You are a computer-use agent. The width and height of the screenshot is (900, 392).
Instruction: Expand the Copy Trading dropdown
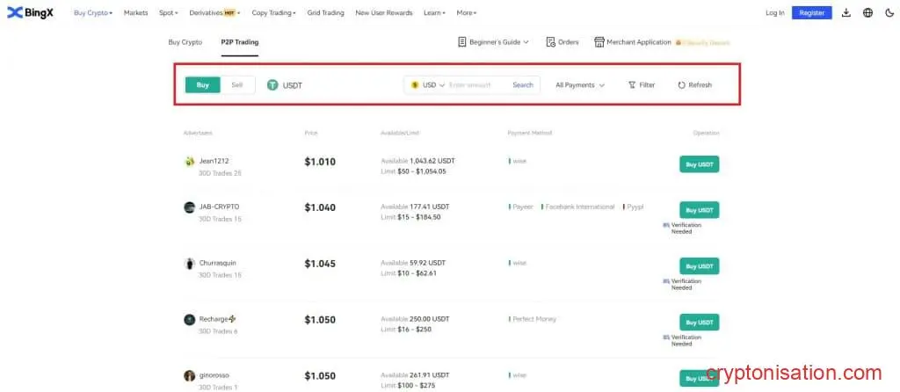[x=274, y=12]
